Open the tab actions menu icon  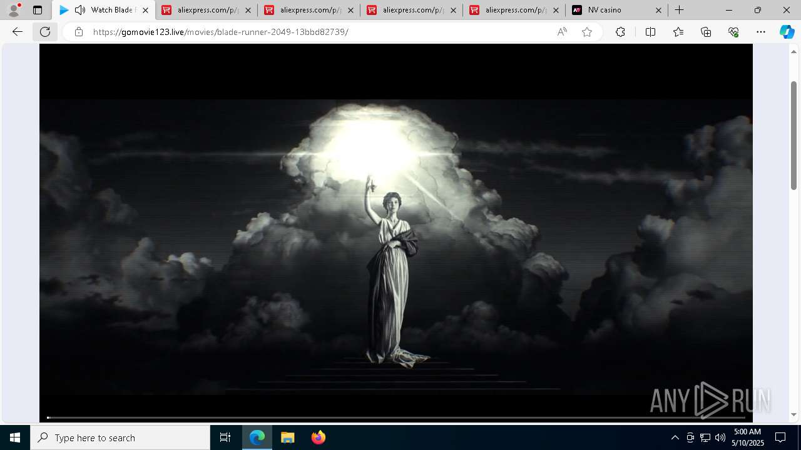pyautogui.click(x=38, y=10)
